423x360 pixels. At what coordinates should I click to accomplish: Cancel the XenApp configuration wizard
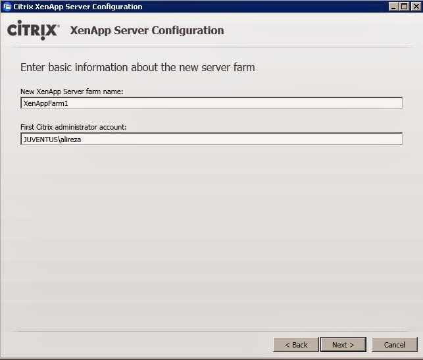pyautogui.click(x=395, y=345)
